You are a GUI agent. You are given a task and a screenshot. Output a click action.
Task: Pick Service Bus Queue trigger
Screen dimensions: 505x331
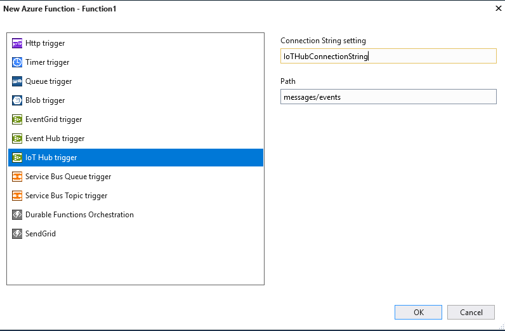point(69,177)
